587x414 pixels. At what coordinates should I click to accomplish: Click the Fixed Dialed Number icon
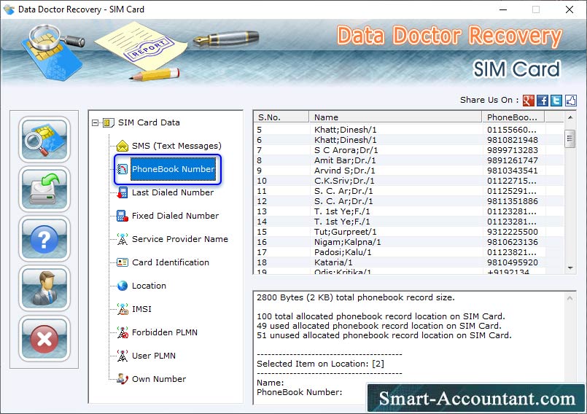pos(123,216)
